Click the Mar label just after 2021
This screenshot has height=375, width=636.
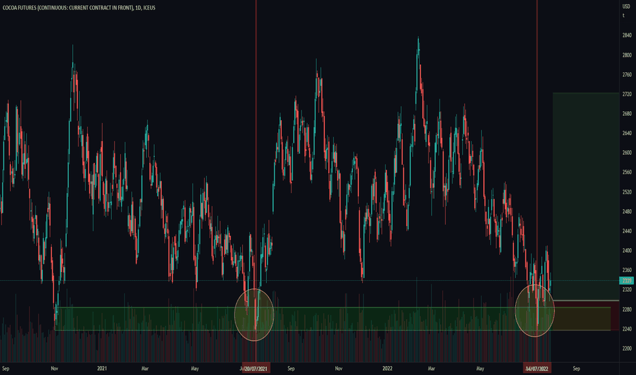(145, 368)
